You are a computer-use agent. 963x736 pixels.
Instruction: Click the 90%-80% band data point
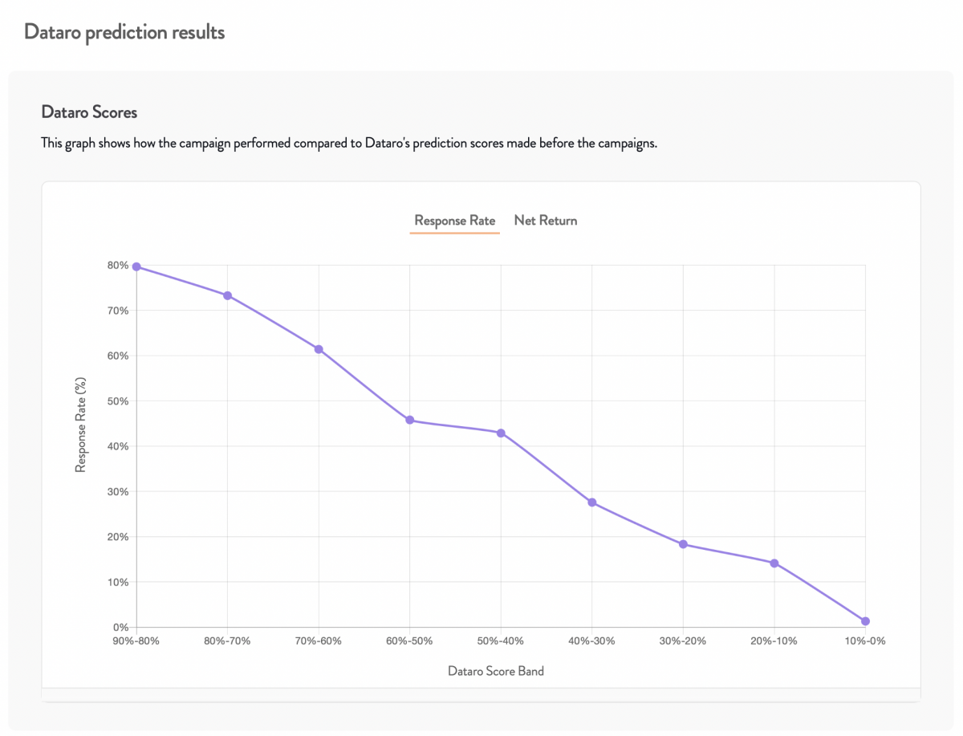coord(136,266)
